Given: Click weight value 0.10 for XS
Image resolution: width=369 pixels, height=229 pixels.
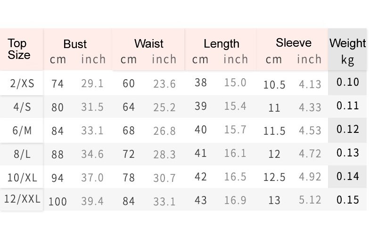Looking at the screenshot, I should click(348, 82).
